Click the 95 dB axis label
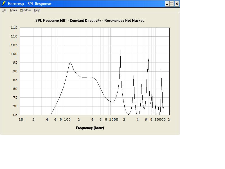The width and height of the screenshot is (225, 169). [x=15, y=63]
